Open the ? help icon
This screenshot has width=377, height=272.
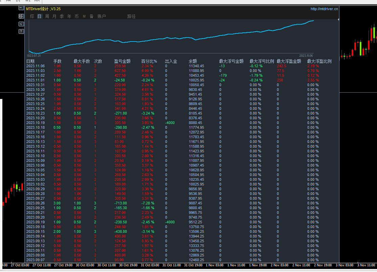click(21, 31)
